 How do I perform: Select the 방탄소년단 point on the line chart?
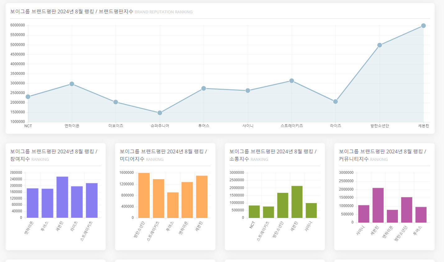pyautogui.click(x=380, y=45)
